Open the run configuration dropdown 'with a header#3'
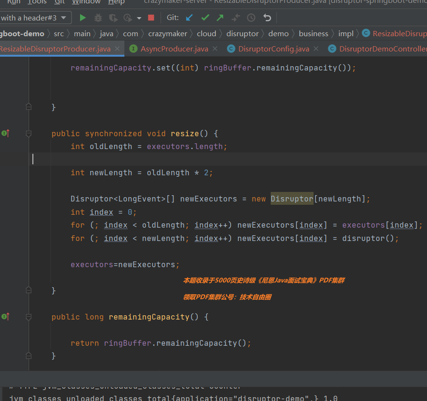The height and width of the screenshot is (401, 427). 35,18
